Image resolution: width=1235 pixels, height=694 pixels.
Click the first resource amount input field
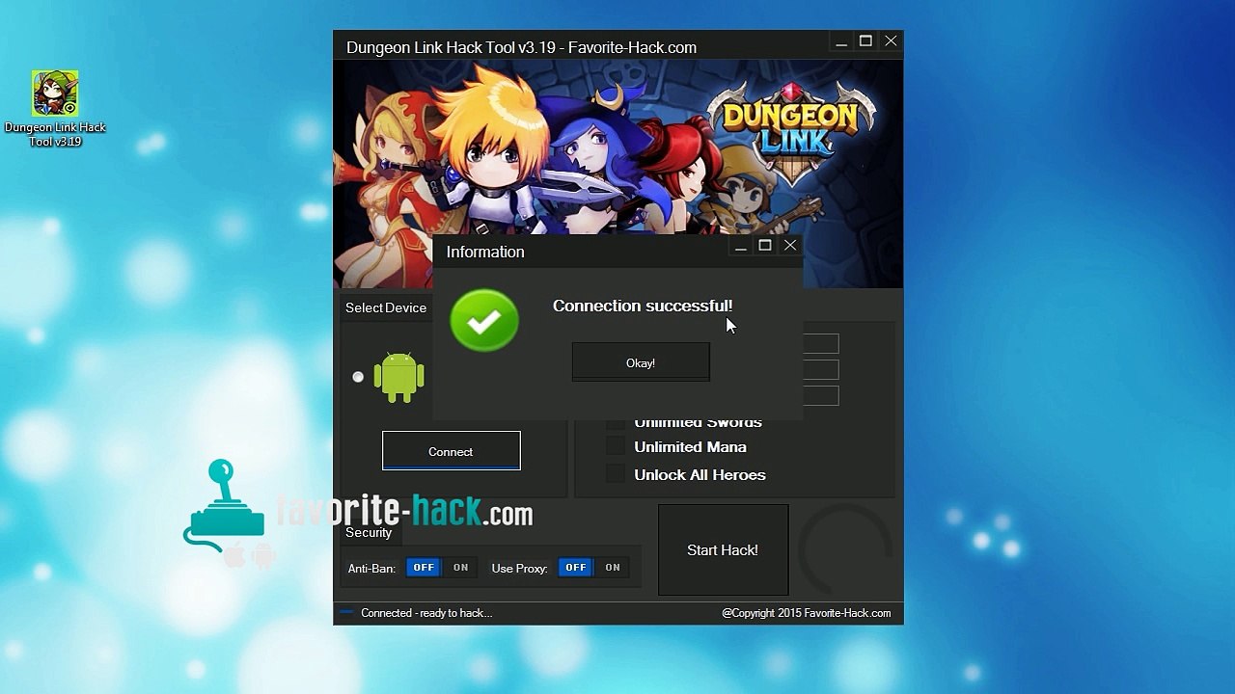[821, 344]
